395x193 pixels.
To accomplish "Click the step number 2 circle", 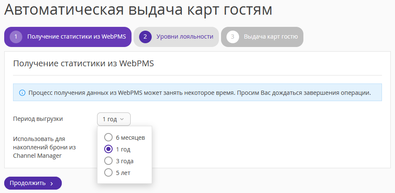I will click(x=145, y=37).
